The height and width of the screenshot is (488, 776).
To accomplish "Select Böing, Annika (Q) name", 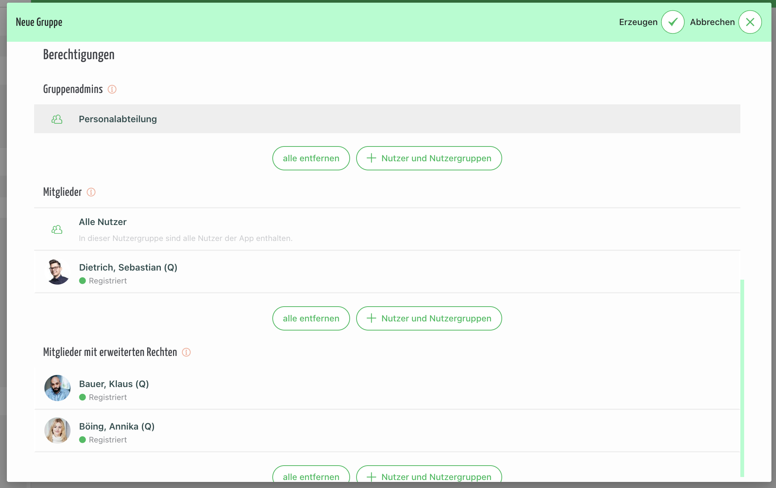I will [x=117, y=427].
